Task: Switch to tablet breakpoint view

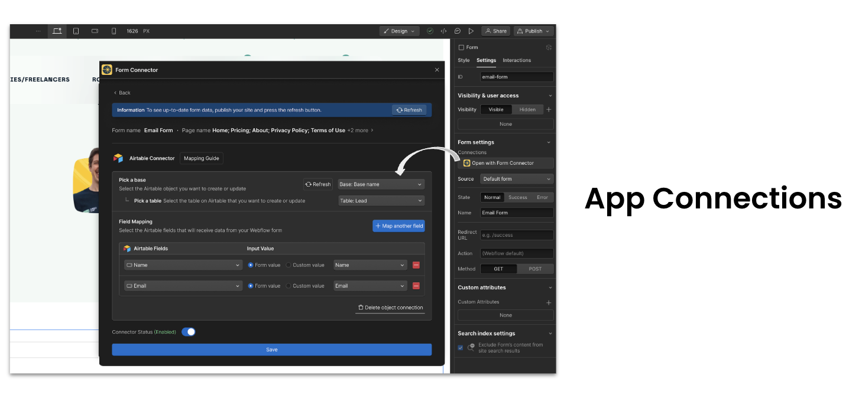Action: pyautogui.click(x=76, y=31)
